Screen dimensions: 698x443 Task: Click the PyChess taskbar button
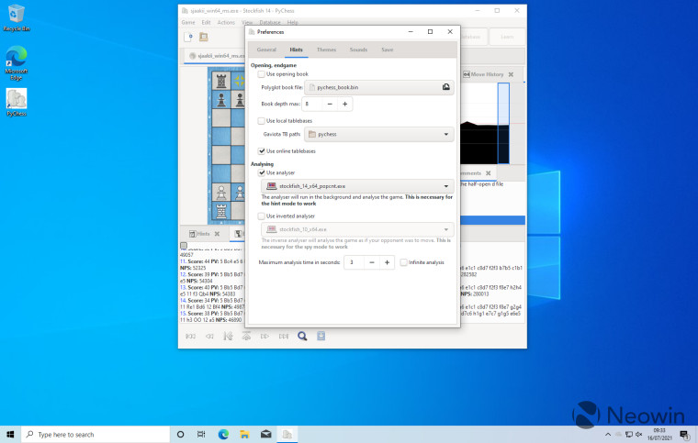pos(287,434)
